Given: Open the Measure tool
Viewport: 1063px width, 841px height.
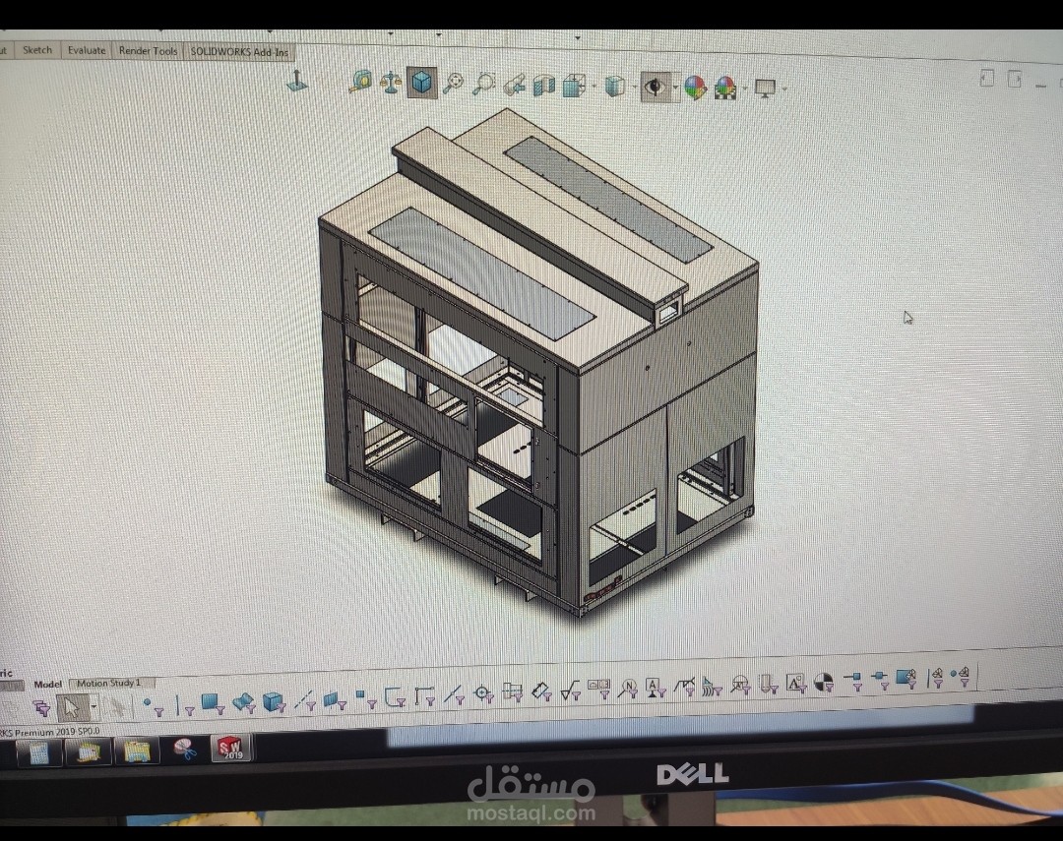Looking at the screenshot, I should coord(360,82).
